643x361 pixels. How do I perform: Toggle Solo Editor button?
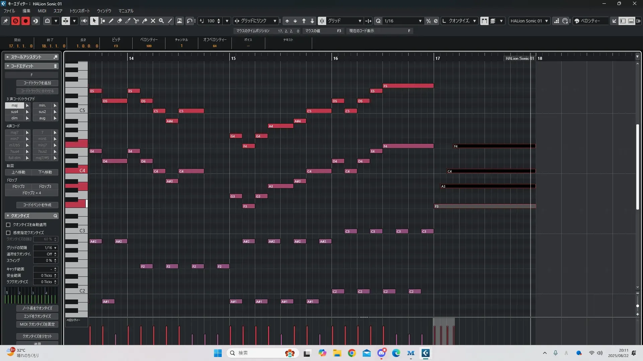click(15, 21)
